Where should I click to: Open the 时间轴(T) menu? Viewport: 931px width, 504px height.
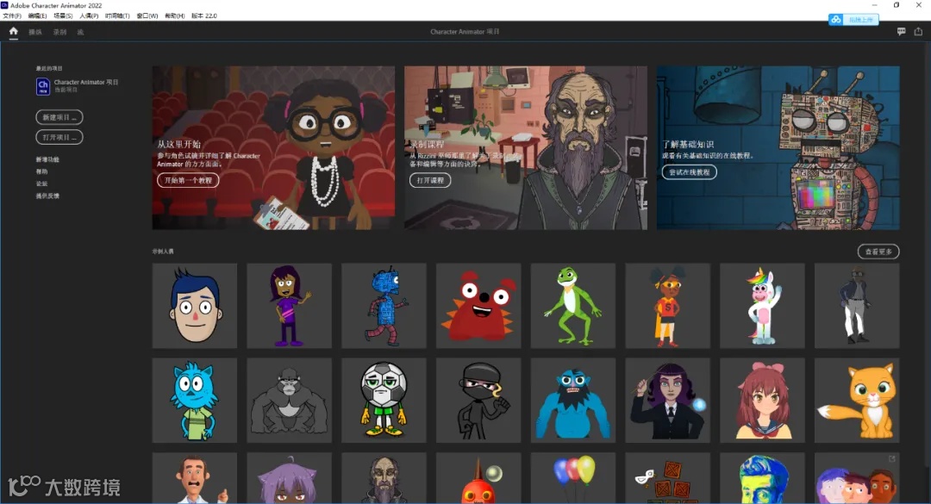[117, 16]
